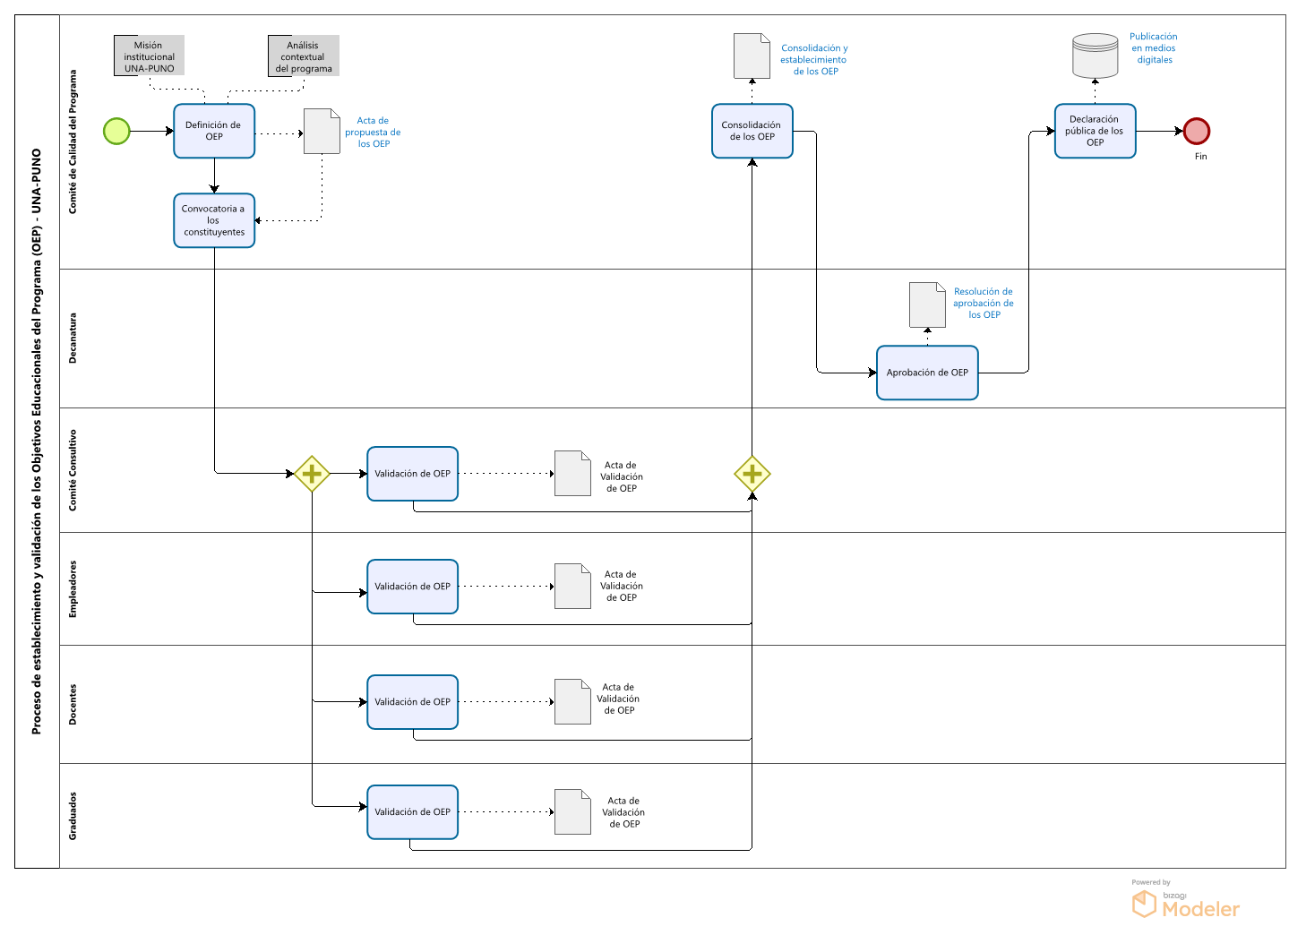Click Acta de Validación label in Graduados lane
Screen dimensions: 1289x952
pos(623,812)
